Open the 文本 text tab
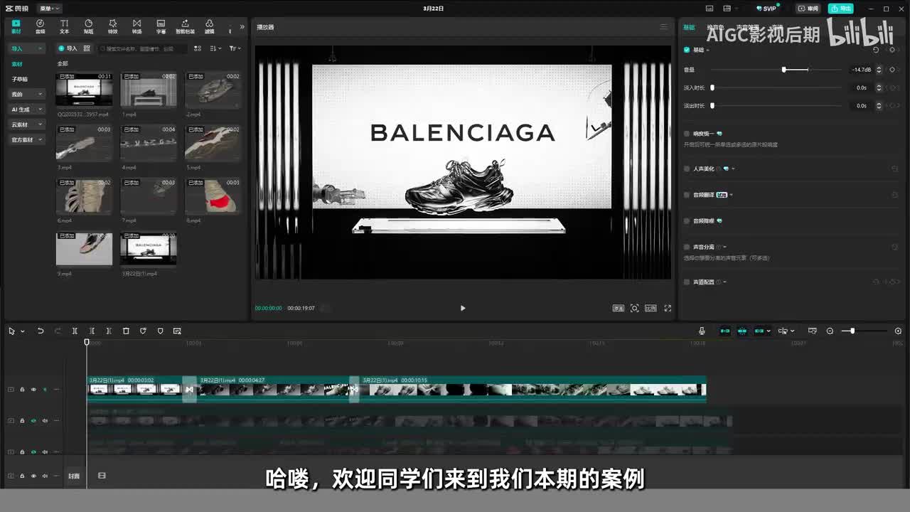 pyautogui.click(x=64, y=26)
